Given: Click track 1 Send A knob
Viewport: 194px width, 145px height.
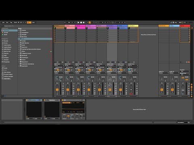Looking at the screenshot, I should tap(57, 78).
